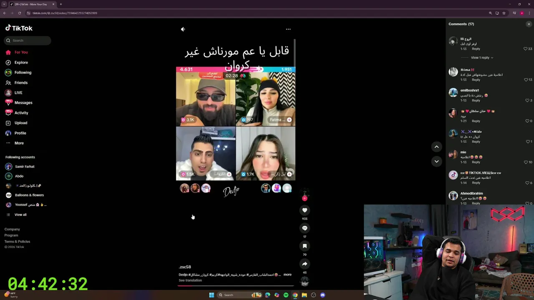Open Chrome profile avatar
This screenshot has height=300, width=534.
(521, 13)
